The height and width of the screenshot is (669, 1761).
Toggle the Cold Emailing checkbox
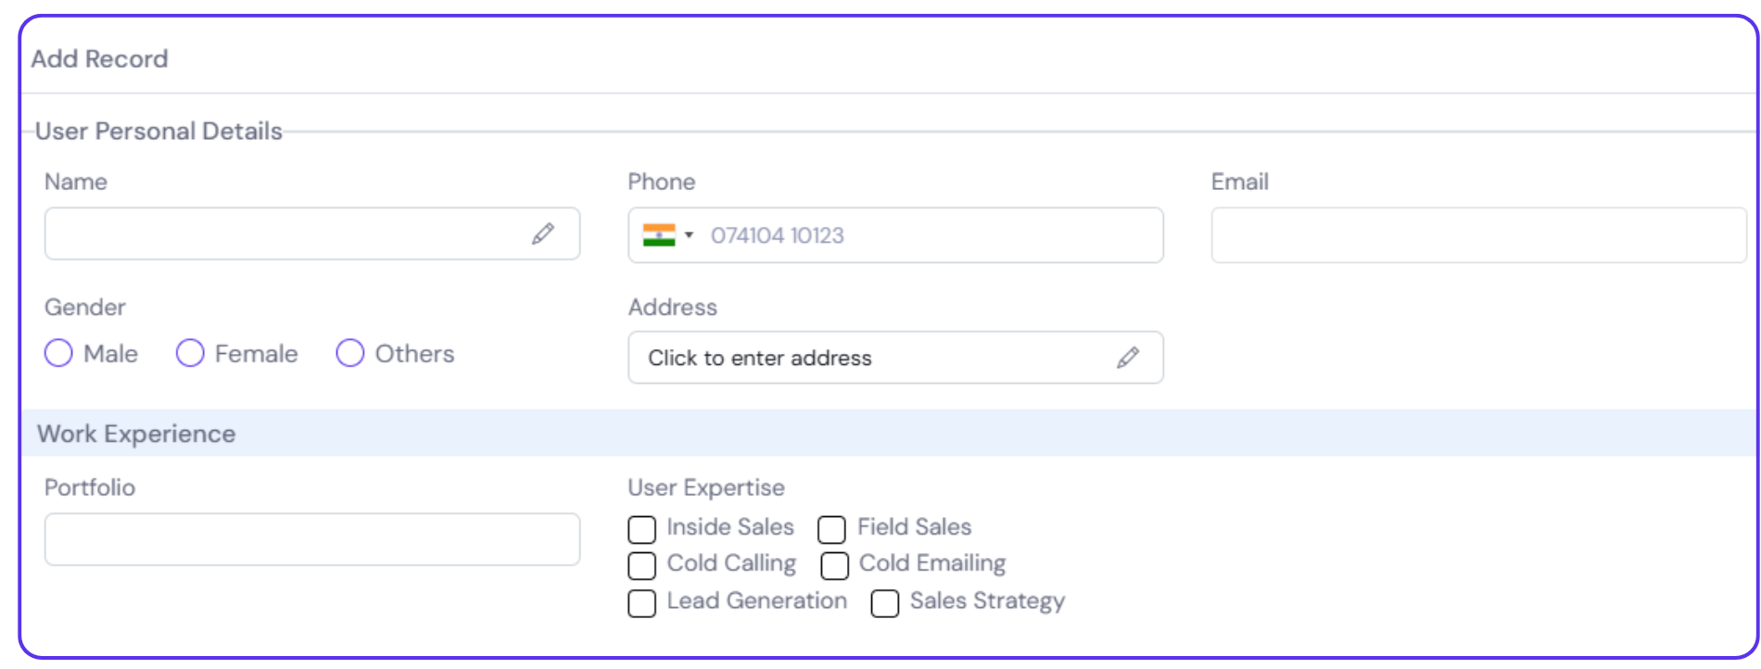[834, 565]
